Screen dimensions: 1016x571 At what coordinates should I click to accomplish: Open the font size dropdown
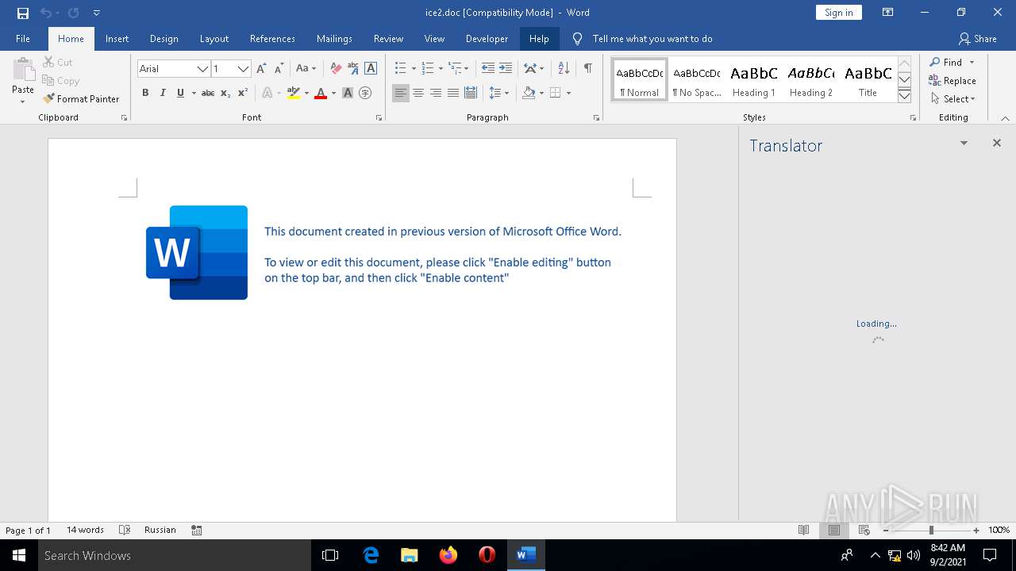pos(243,69)
